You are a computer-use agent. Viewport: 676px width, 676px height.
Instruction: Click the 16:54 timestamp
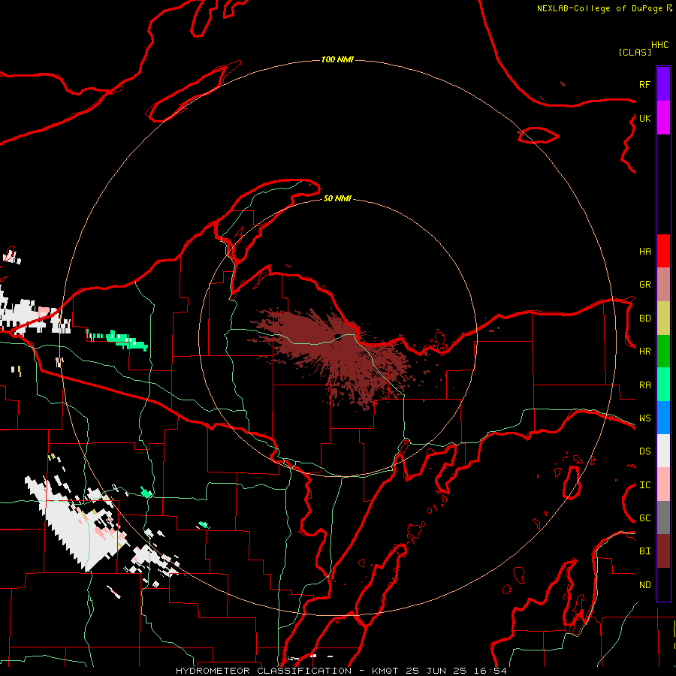point(492,671)
